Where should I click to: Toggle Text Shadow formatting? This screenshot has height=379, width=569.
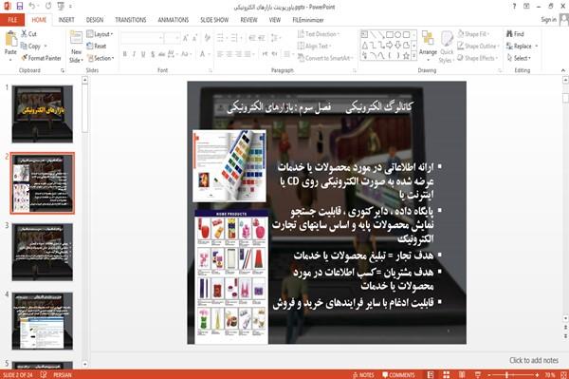pyautogui.click(x=153, y=54)
